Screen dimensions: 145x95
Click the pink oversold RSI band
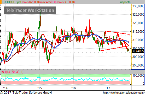click(66, 83)
